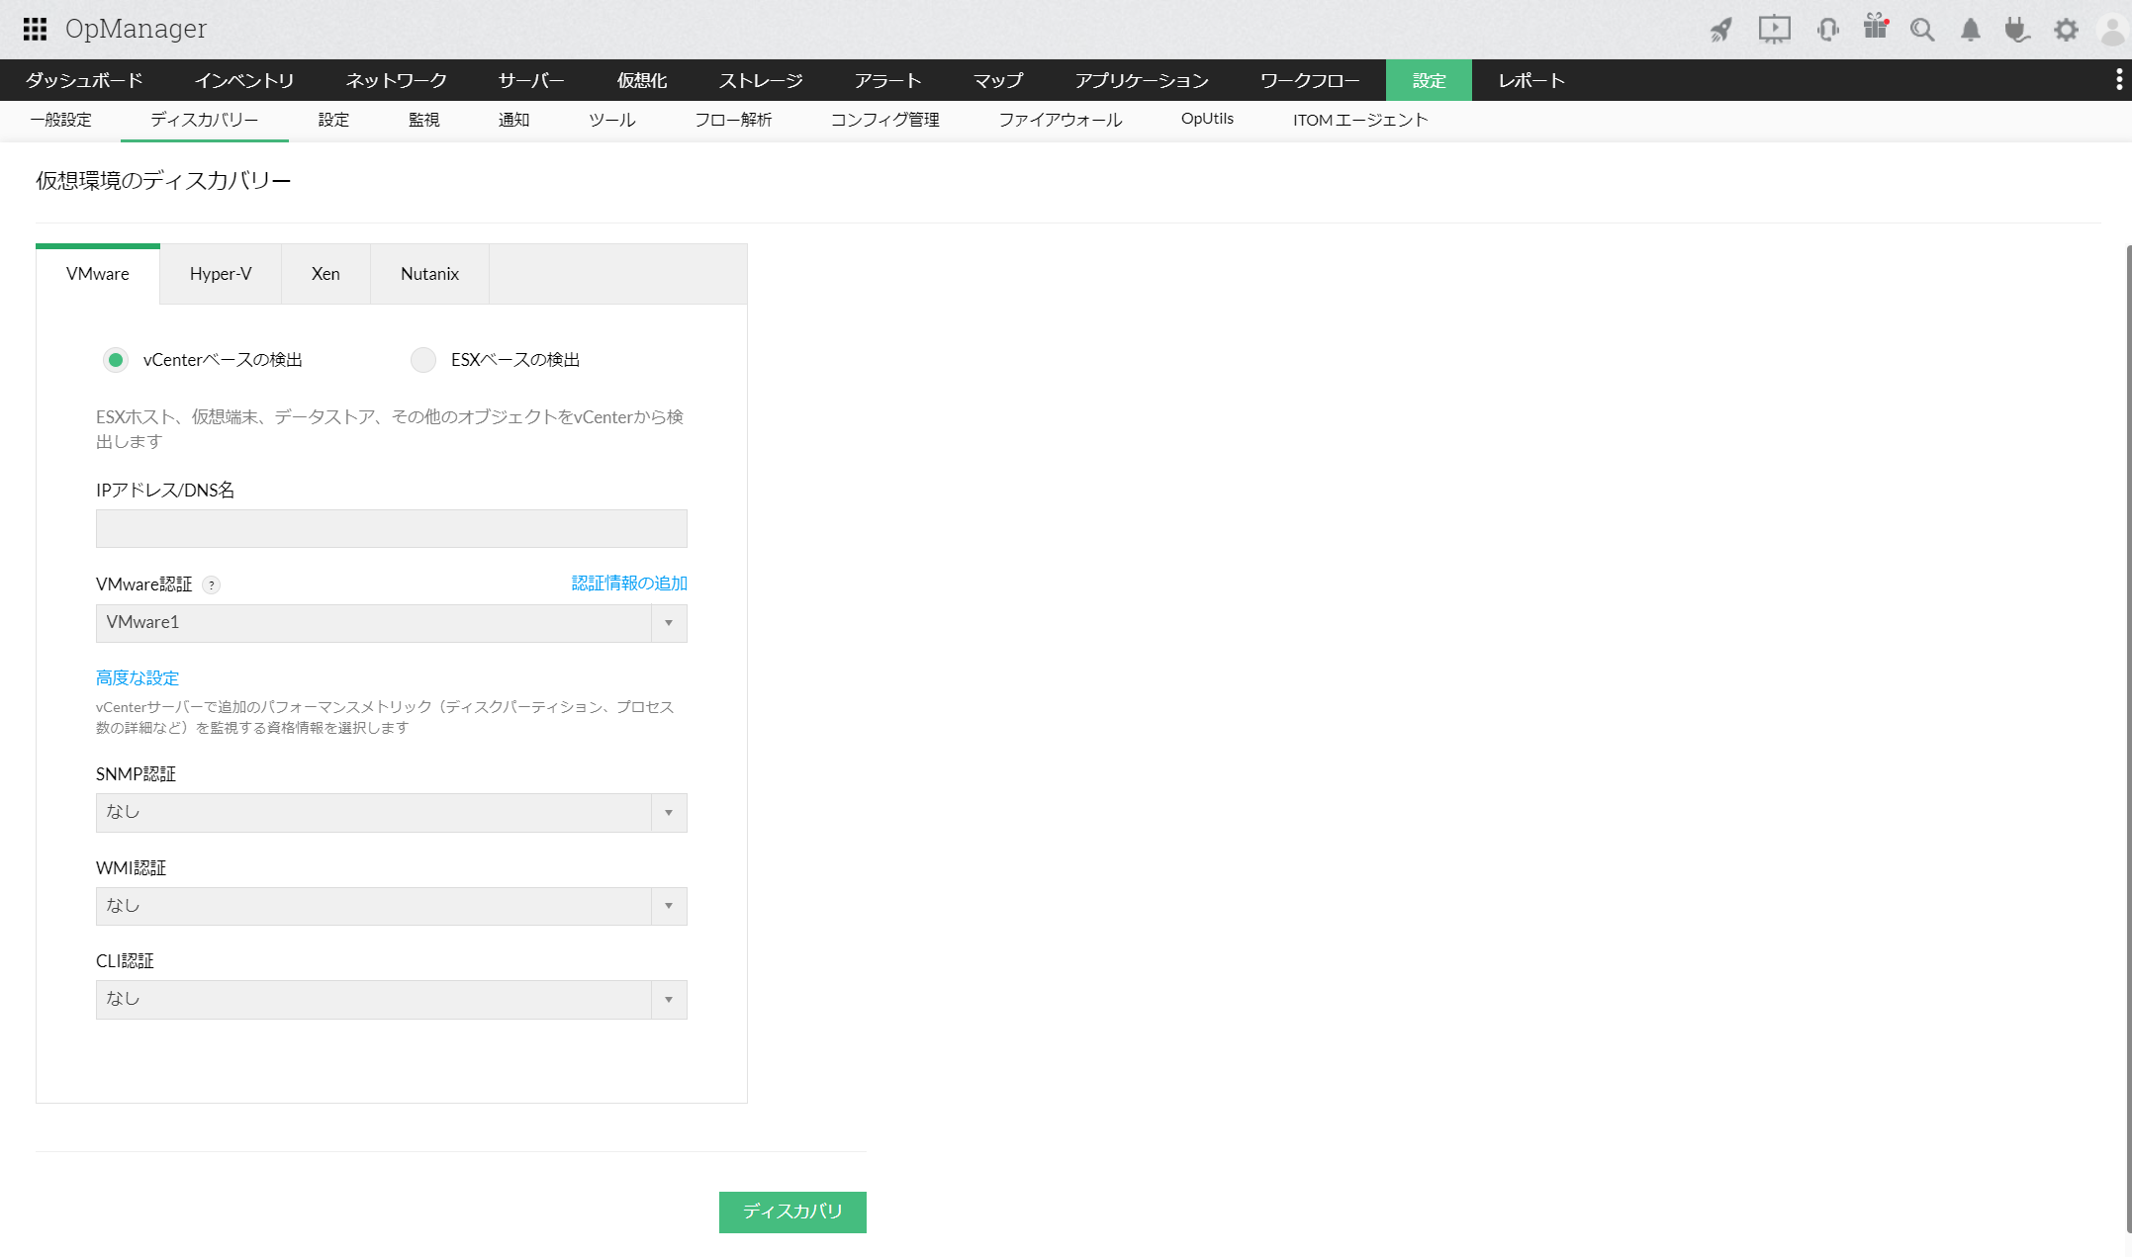Click VMware認証 help question mark
The width and height of the screenshot is (2132, 1257).
(x=211, y=585)
